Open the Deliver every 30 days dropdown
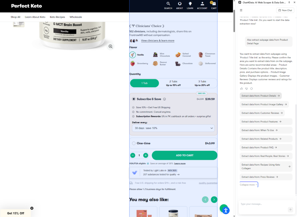 pyautogui.click(x=173, y=128)
